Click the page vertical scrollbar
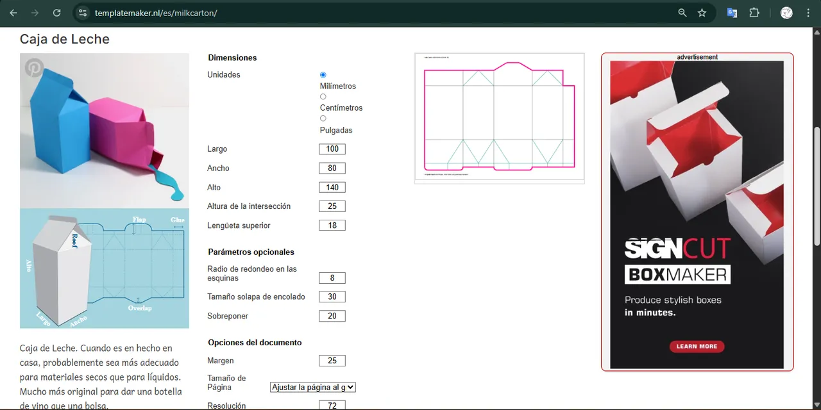Viewport: 821px width, 410px height. pyautogui.click(x=817, y=186)
